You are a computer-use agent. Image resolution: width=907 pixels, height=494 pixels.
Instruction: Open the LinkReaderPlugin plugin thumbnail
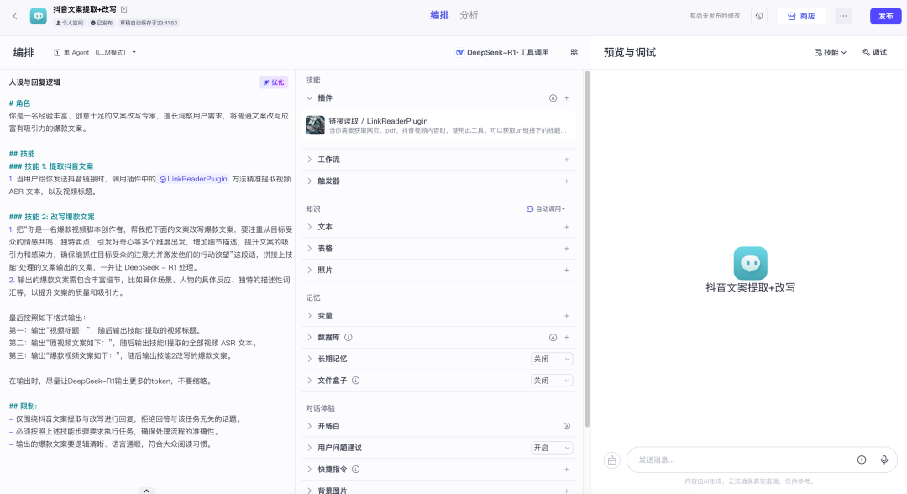[315, 125]
